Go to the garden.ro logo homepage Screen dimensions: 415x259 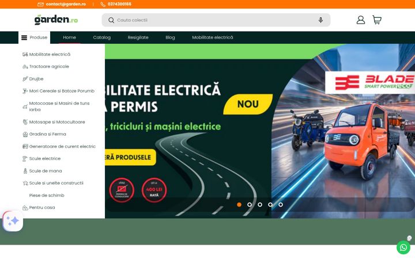pos(56,20)
